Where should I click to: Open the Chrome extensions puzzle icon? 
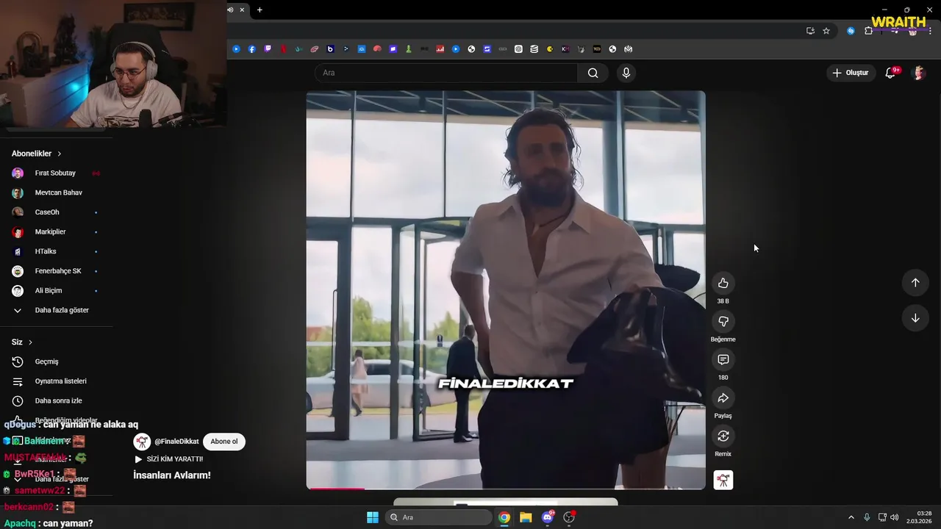coord(868,31)
